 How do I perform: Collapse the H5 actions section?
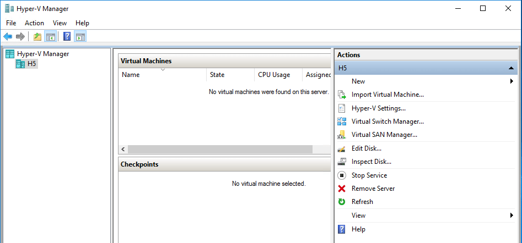pos(512,68)
